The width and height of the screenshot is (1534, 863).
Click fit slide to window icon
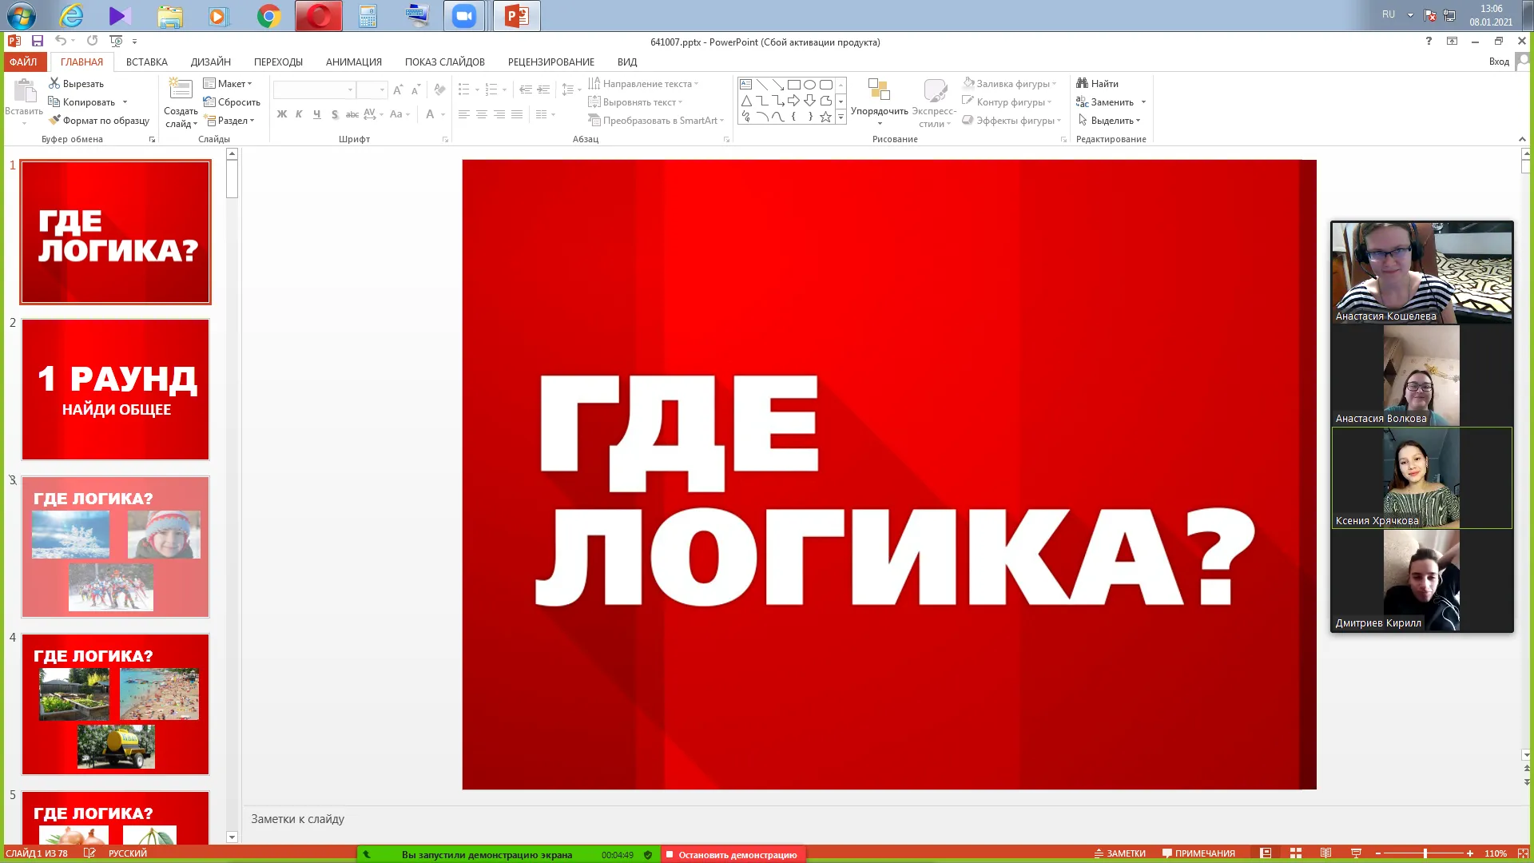(1523, 853)
